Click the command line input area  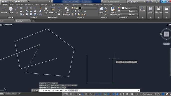[x=89, y=90]
